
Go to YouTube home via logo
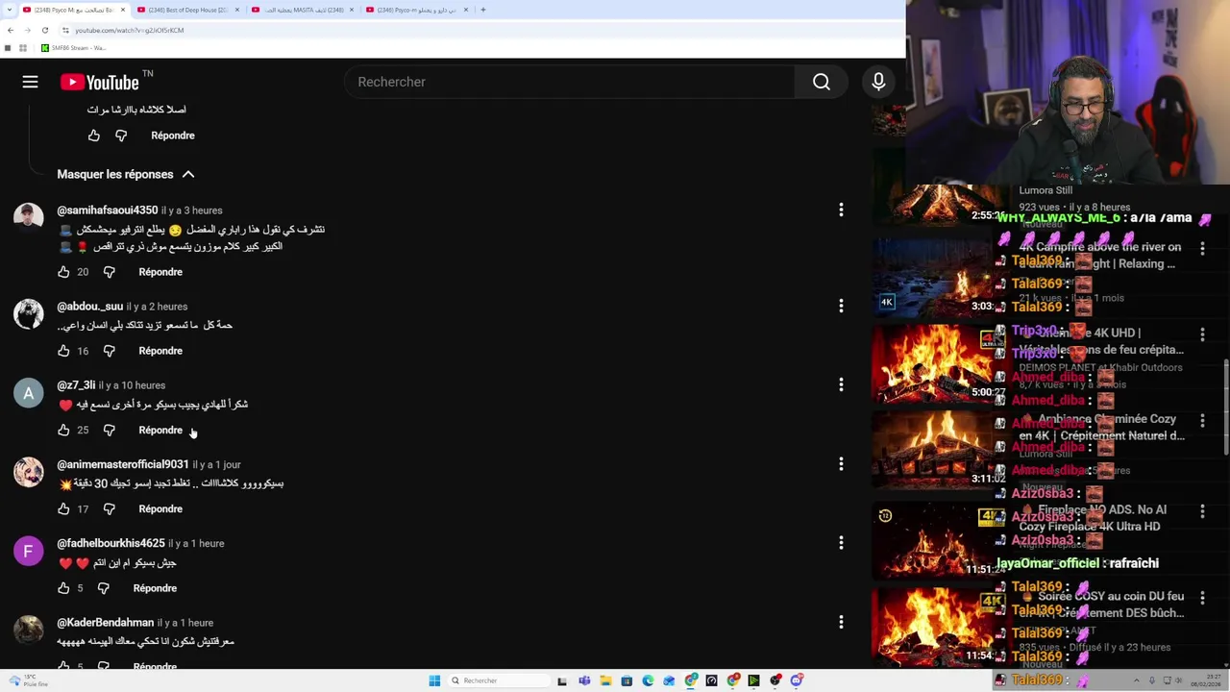100,83
